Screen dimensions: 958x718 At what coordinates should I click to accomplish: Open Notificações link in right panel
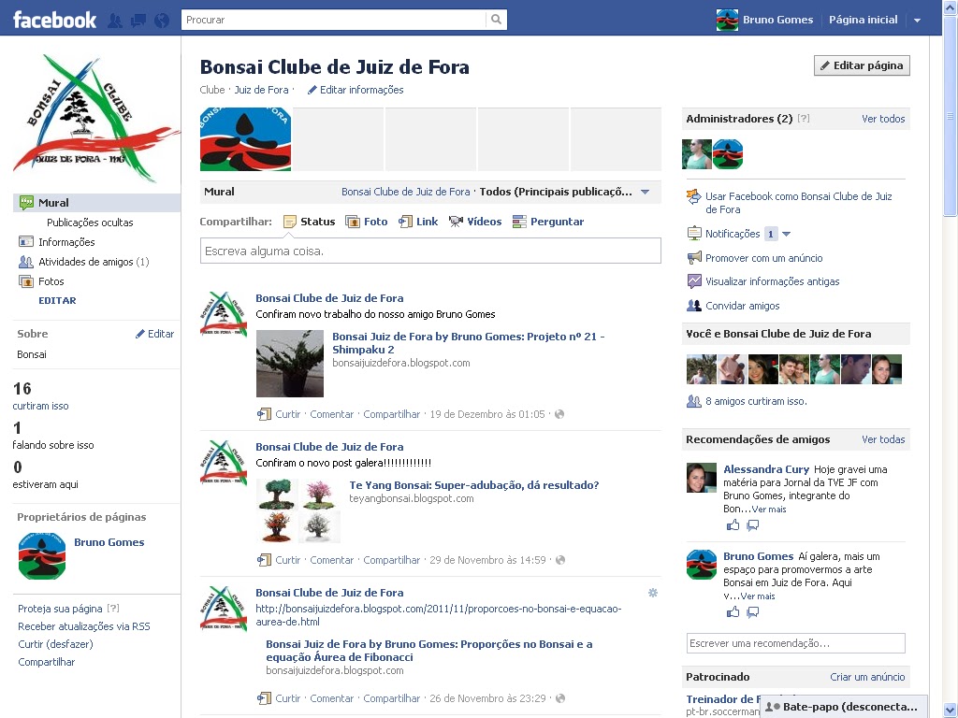click(x=733, y=234)
